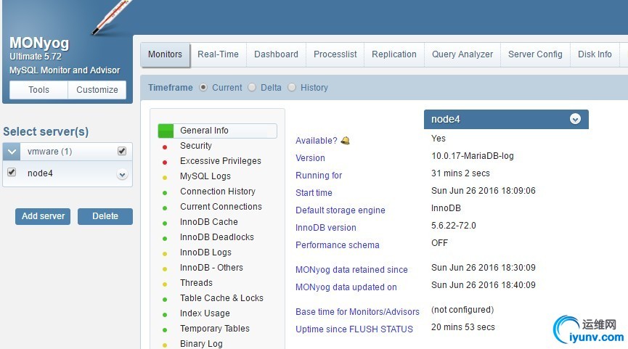Click the Delete button

click(x=105, y=216)
